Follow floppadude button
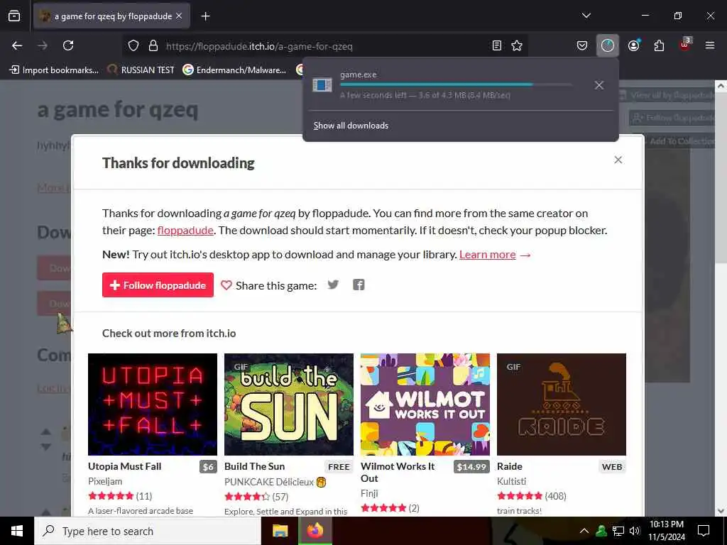Image resolution: width=727 pixels, height=545 pixels. click(x=158, y=285)
